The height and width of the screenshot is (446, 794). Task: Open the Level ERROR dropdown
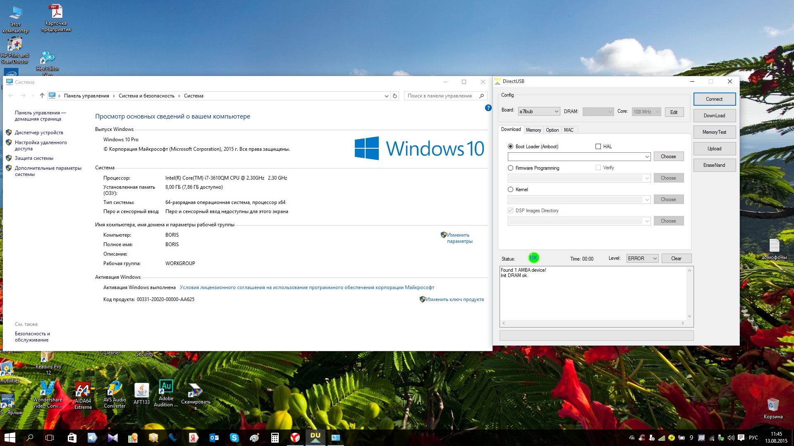point(655,259)
